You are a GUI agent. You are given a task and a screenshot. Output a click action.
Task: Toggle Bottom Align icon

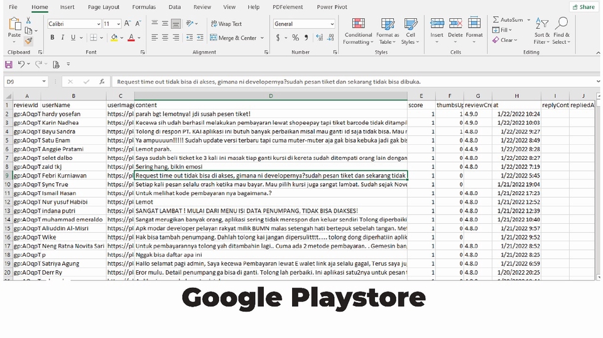pos(176,24)
